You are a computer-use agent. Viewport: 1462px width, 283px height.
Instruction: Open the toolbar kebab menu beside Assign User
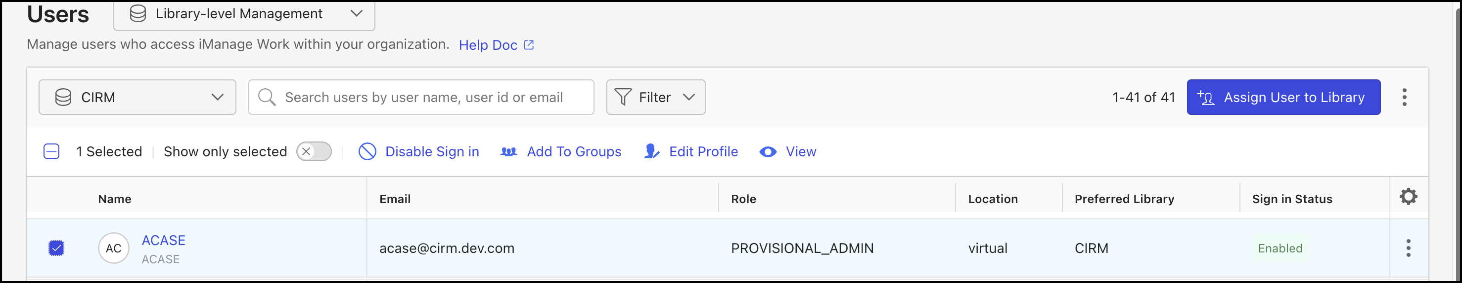tap(1404, 97)
